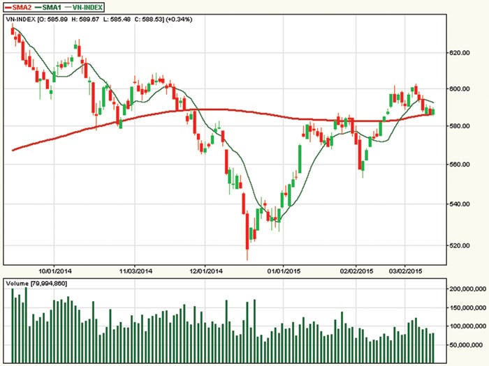Image resolution: width=489 pixels, height=366 pixels.
Task: Select the 12/01/2014 date label
Action: point(207,269)
